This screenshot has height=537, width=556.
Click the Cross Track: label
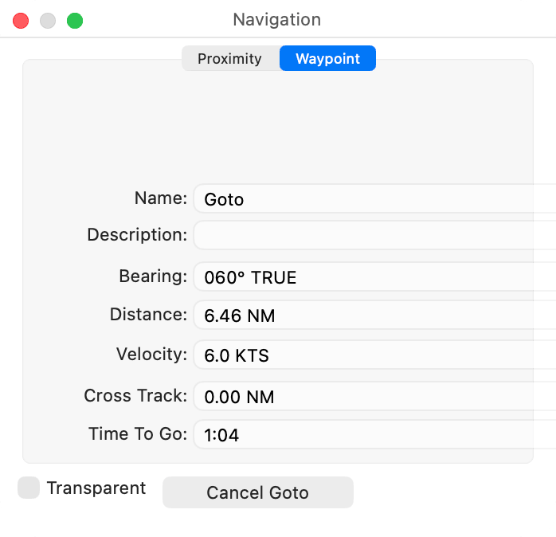pyautogui.click(x=135, y=395)
